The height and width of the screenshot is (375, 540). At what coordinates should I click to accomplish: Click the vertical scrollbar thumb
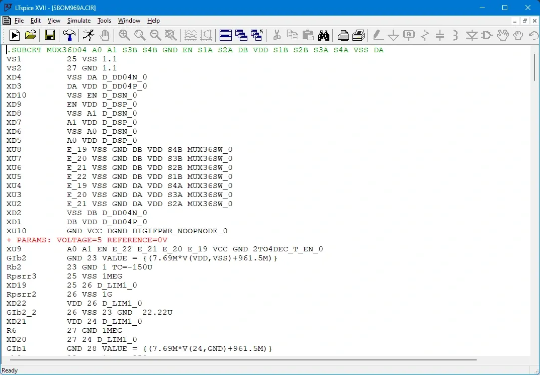point(535,67)
